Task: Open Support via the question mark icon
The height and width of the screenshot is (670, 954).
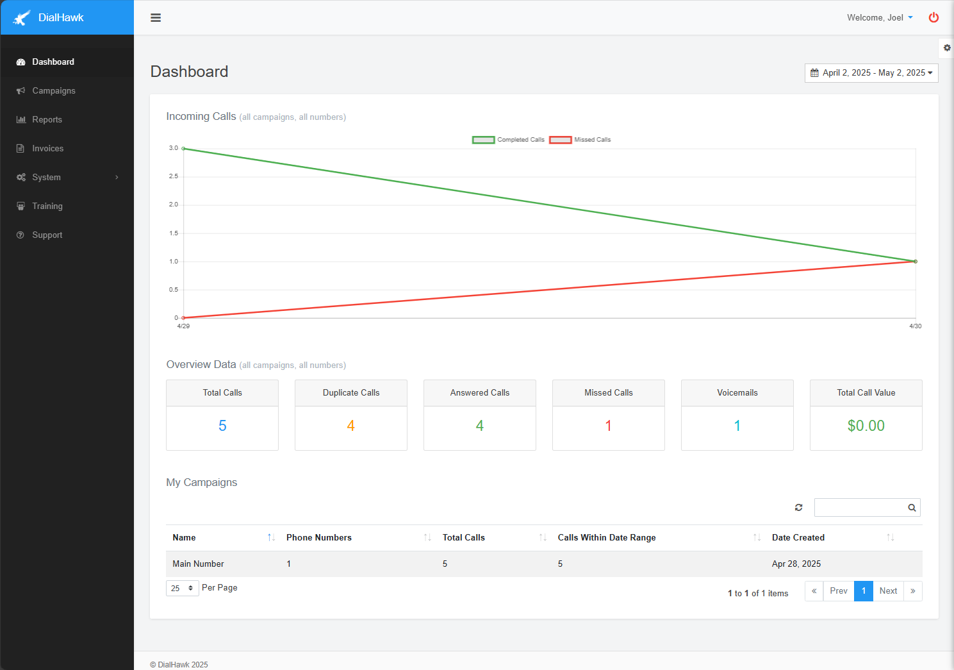Action: pos(21,235)
